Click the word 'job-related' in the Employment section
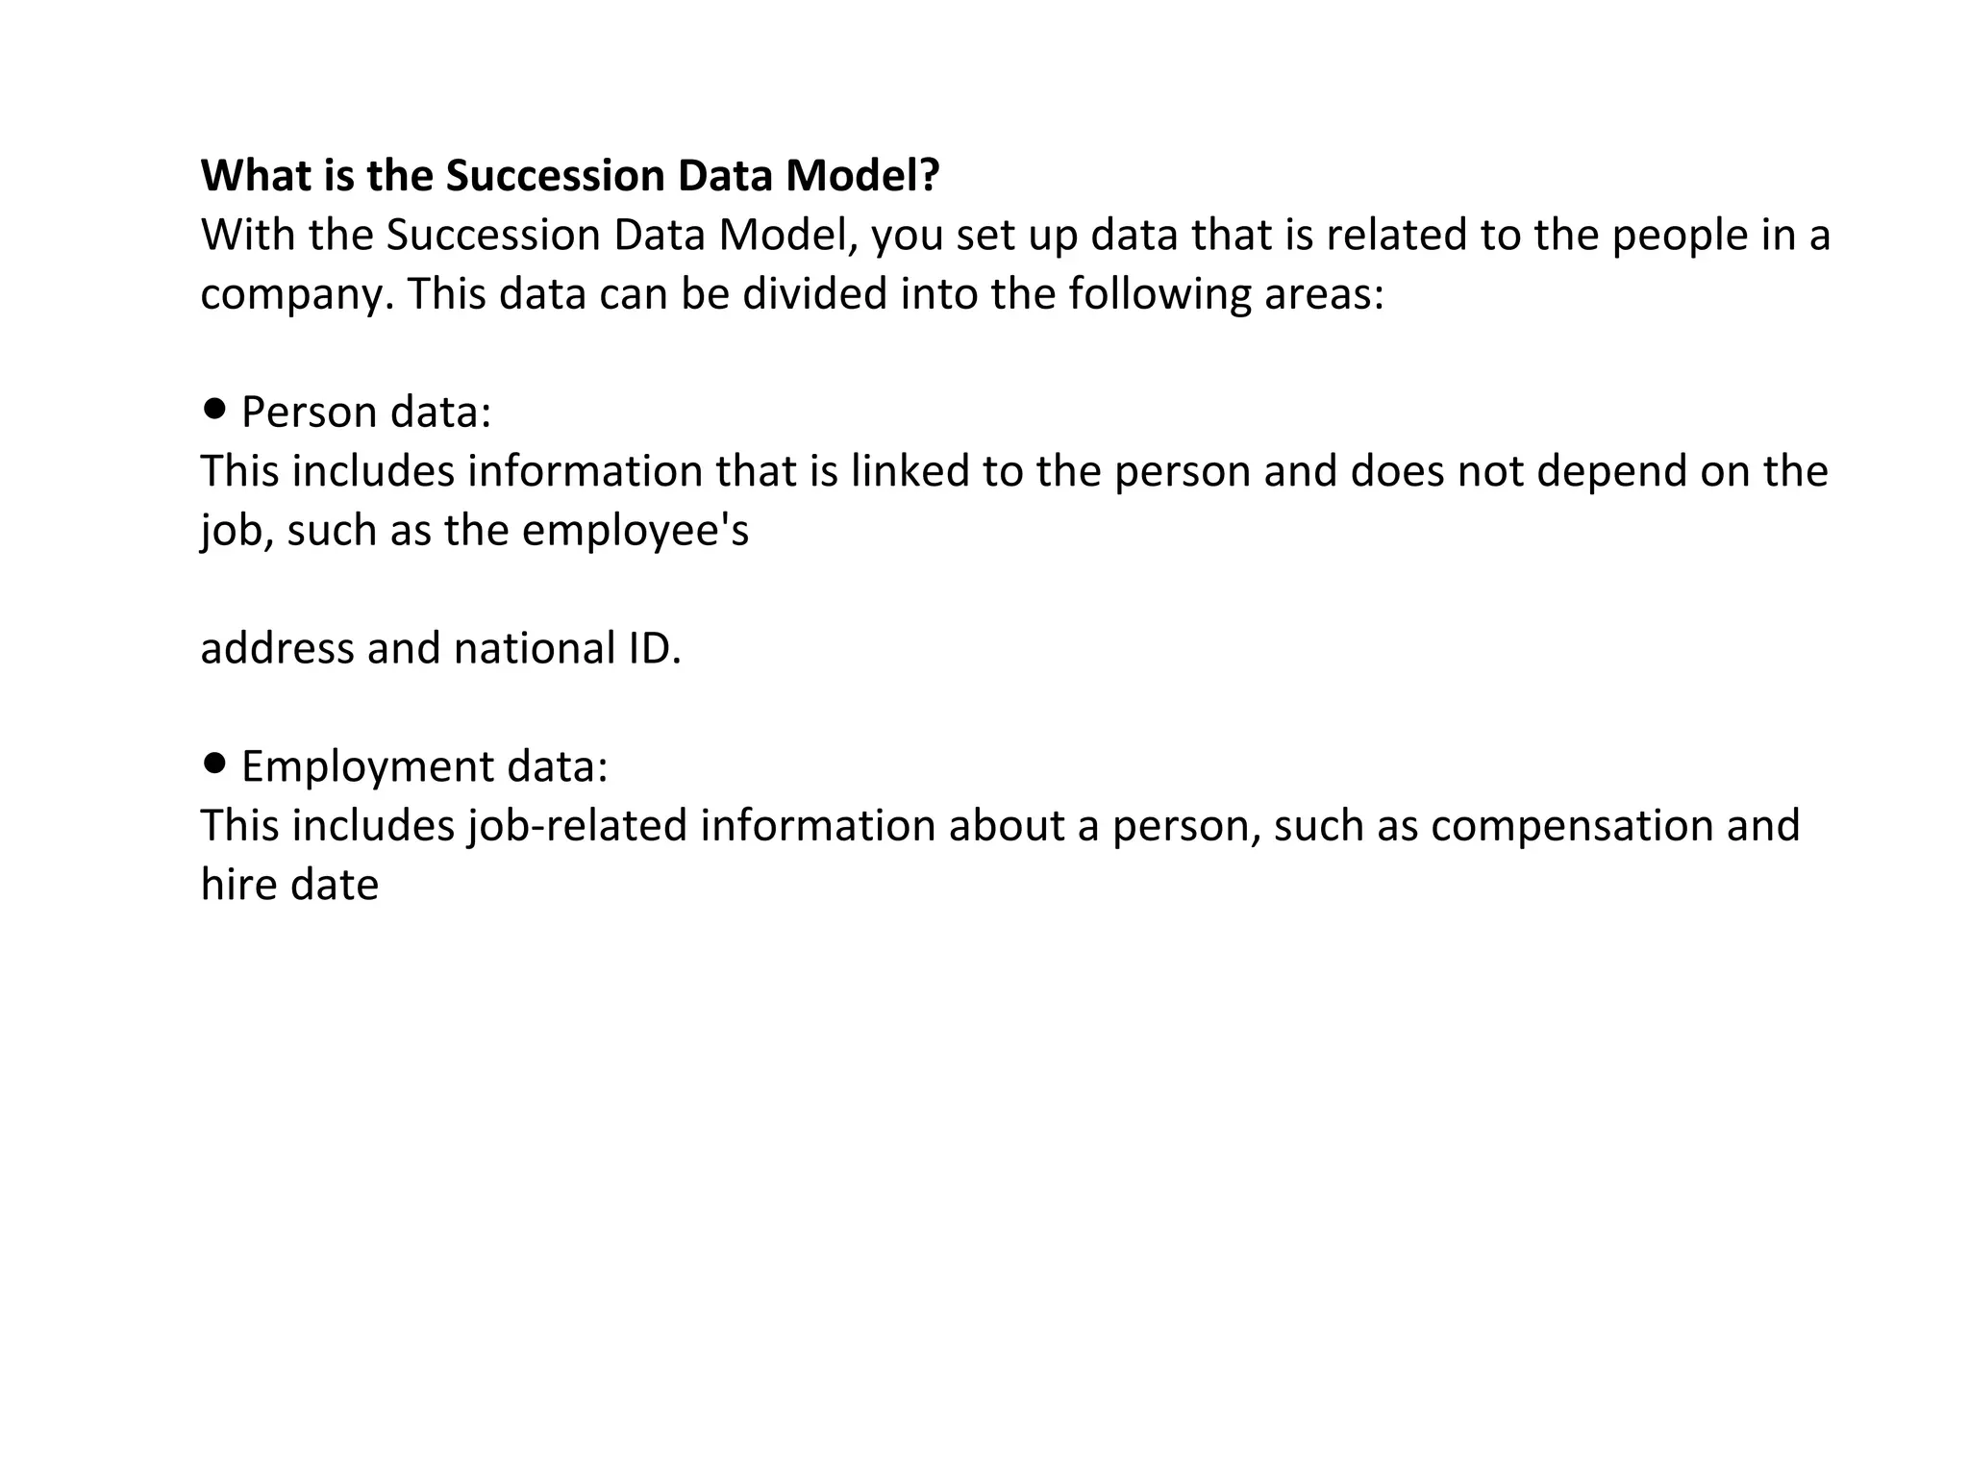Image resolution: width=1969 pixels, height=1477 pixels. [x=578, y=826]
